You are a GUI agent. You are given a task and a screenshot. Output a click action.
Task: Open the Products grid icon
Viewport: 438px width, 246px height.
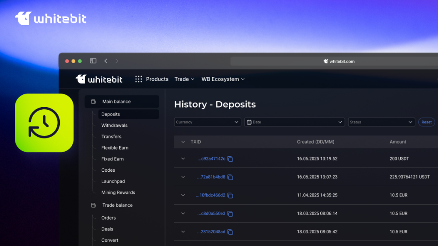(139, 79)
